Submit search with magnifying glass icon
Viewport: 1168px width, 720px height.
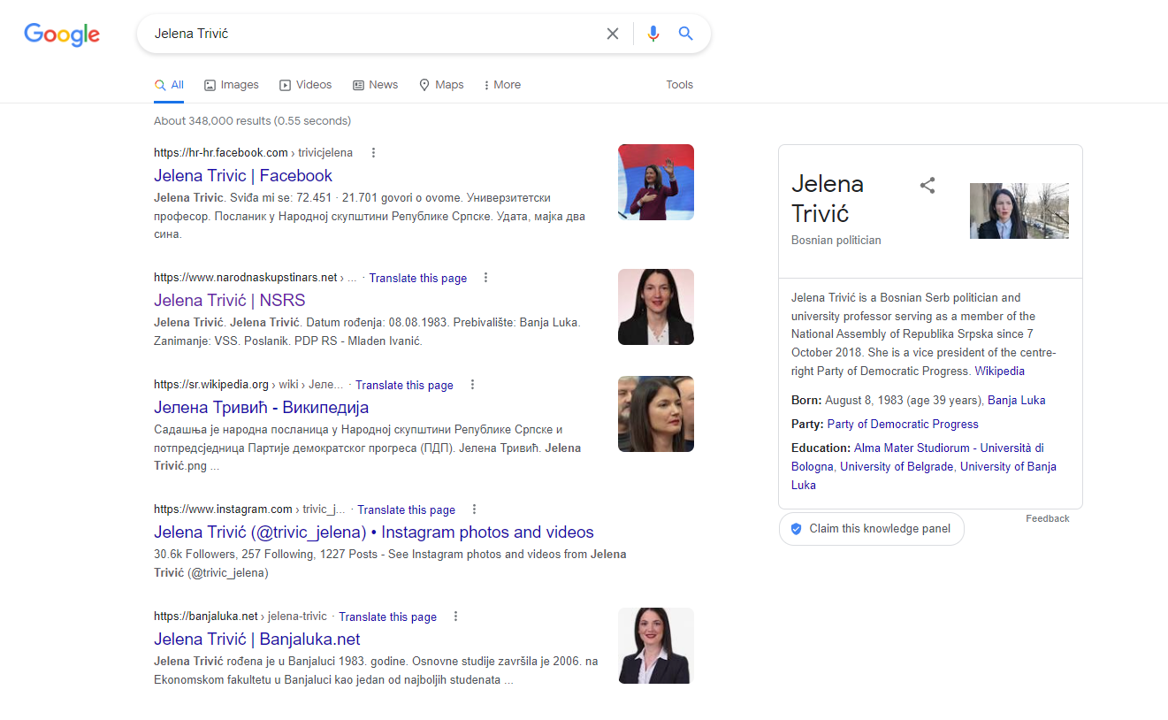tap(685, 34)
